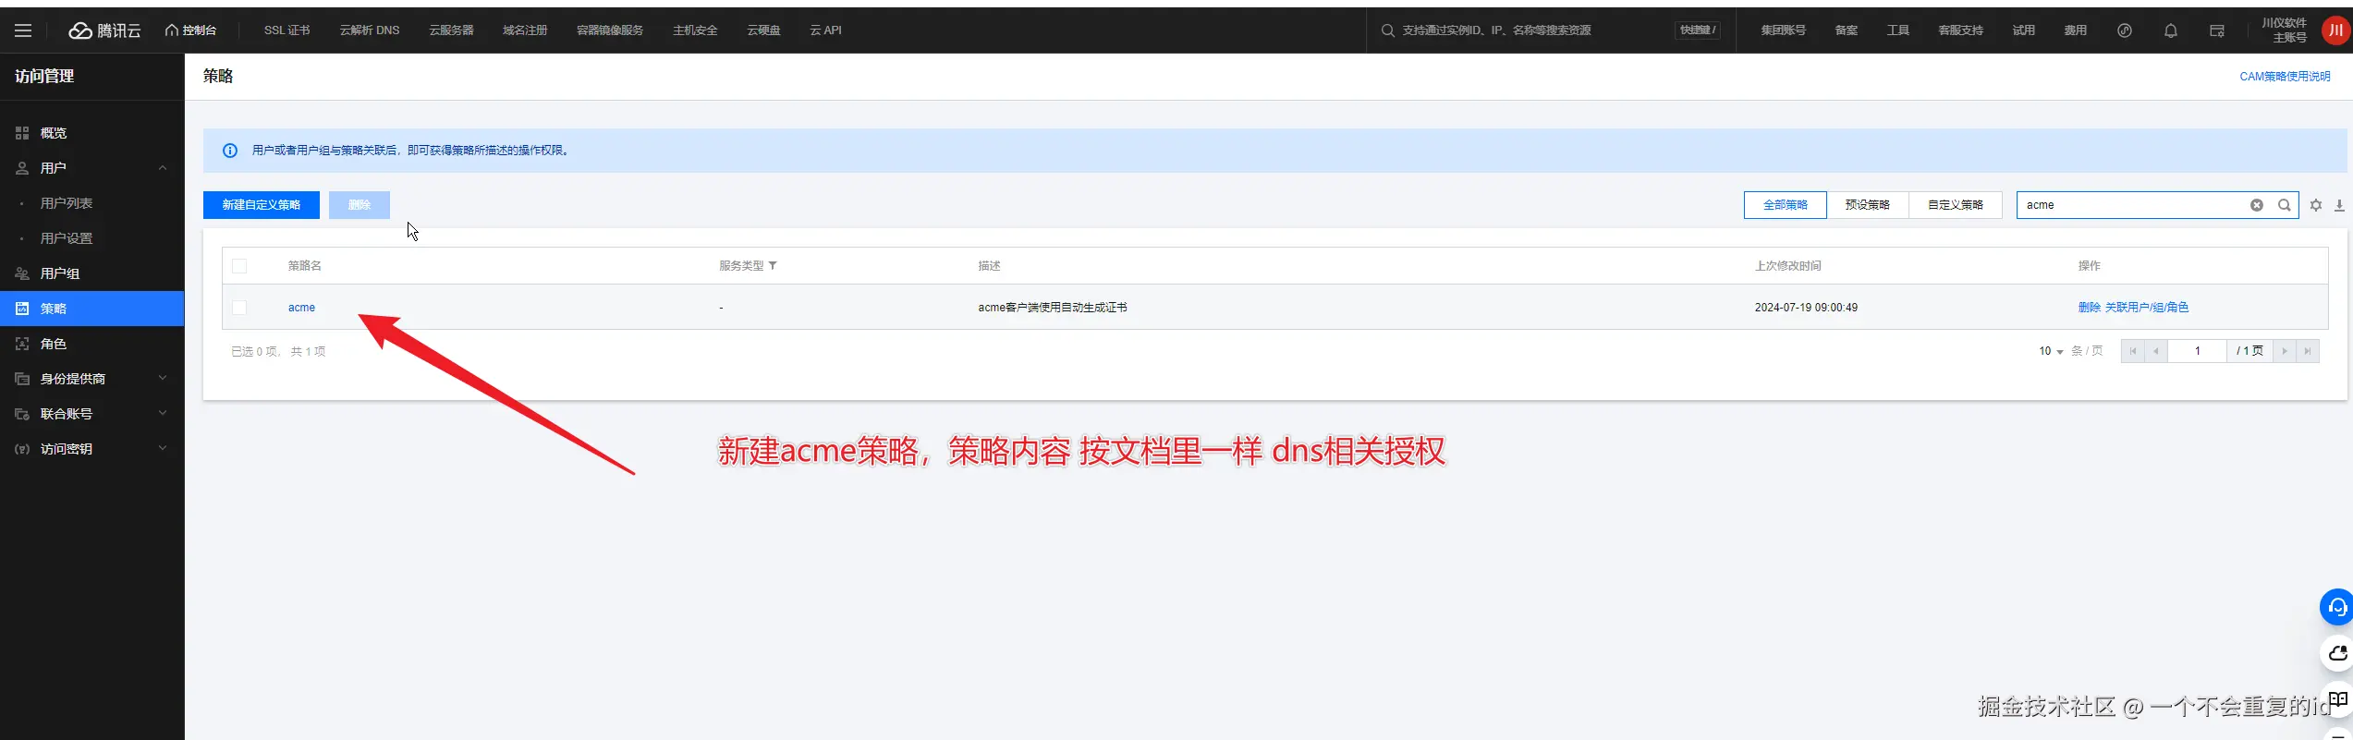
Task: Go to next page of results
Action: tap(2285, 351)
